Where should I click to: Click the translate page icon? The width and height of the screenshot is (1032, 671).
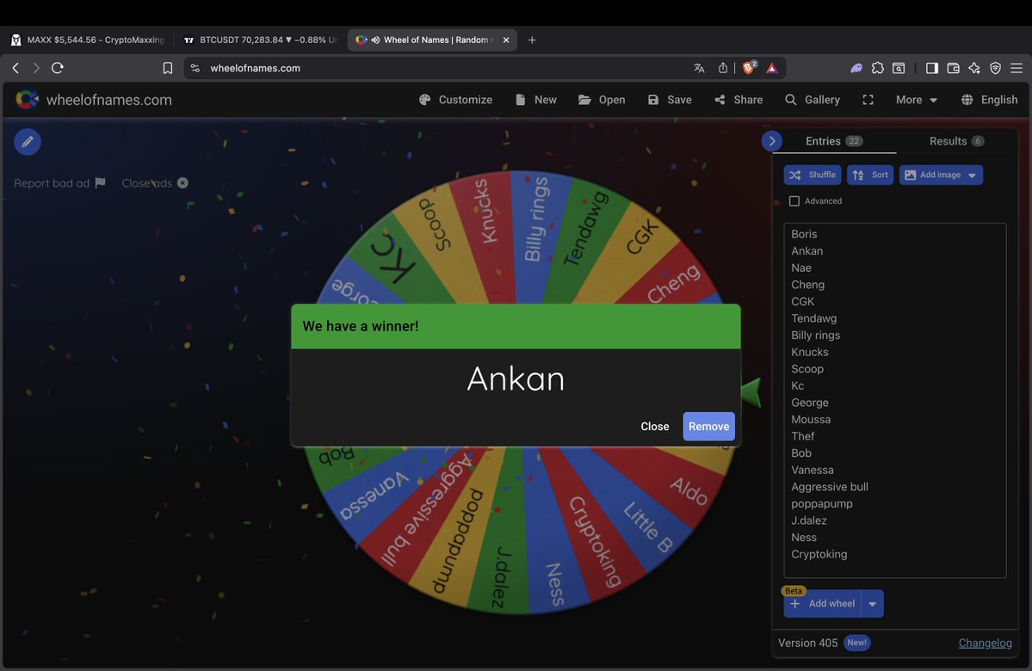pos(699,68)
